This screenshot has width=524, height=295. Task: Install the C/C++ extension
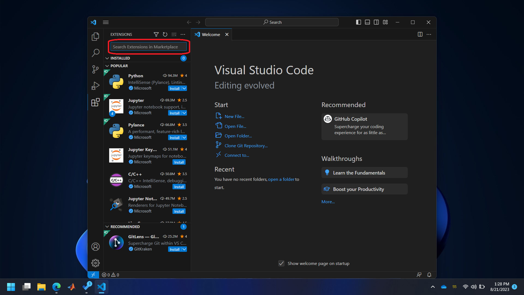coord(179,187)
